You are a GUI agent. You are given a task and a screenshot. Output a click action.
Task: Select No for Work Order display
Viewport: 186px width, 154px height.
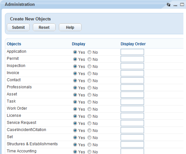(x=89, y=109)
